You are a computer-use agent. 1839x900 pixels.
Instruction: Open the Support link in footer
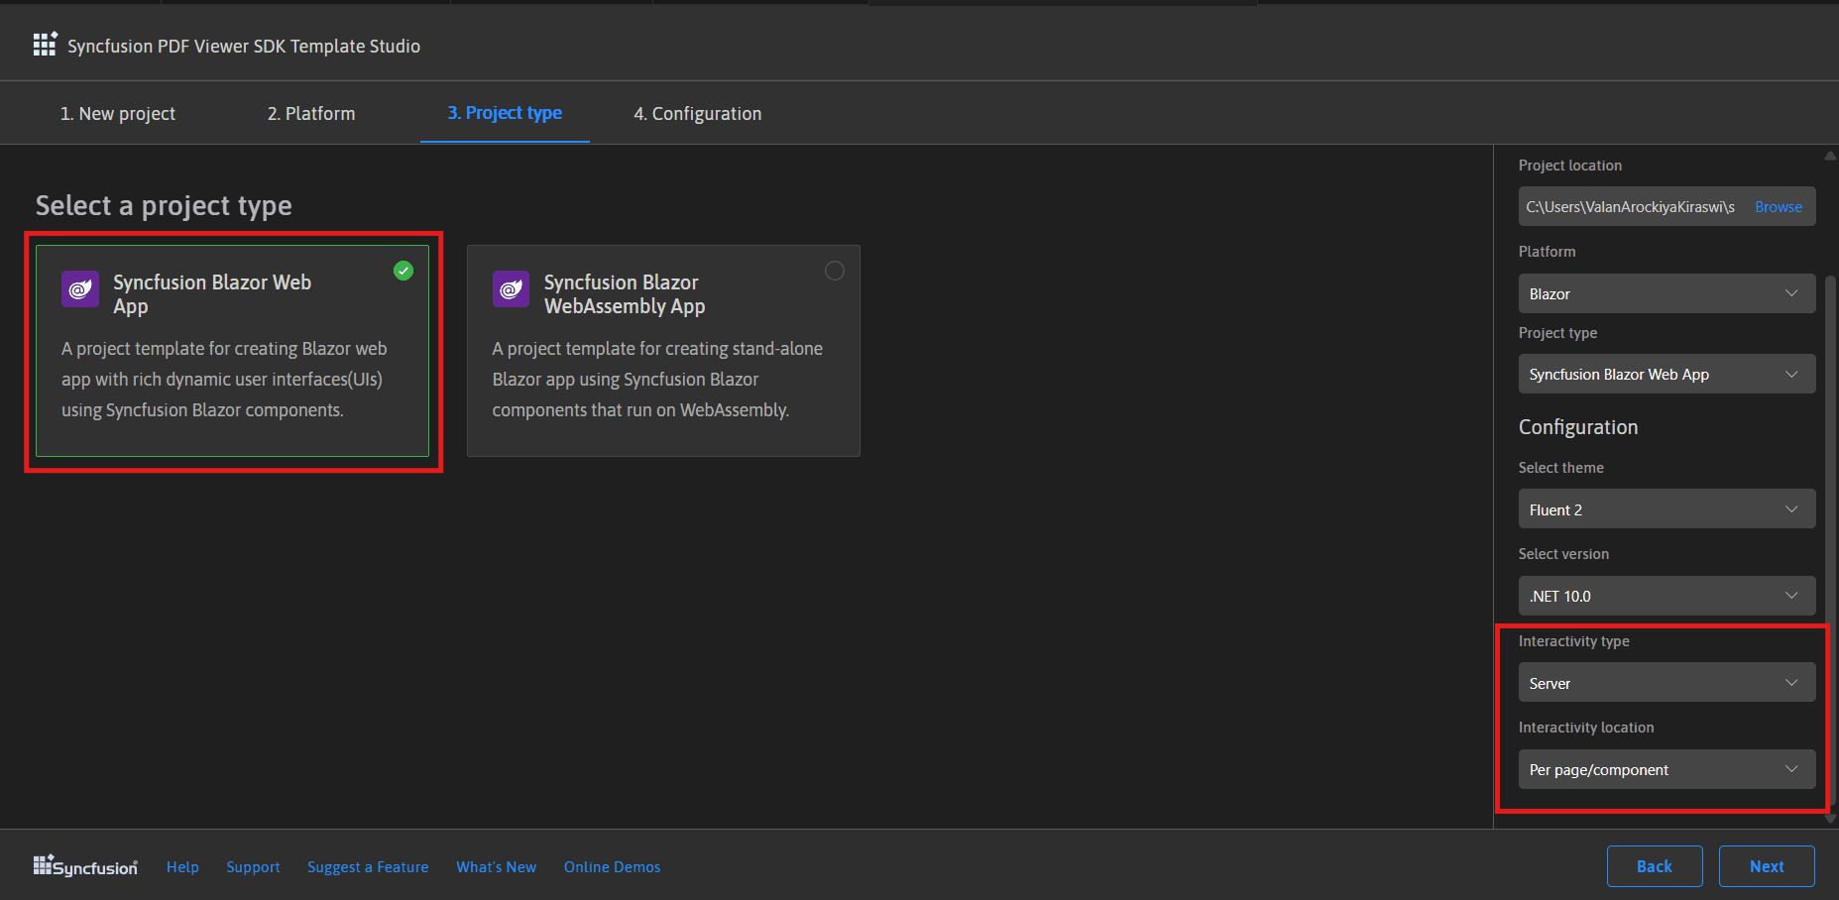pos(253,867)
